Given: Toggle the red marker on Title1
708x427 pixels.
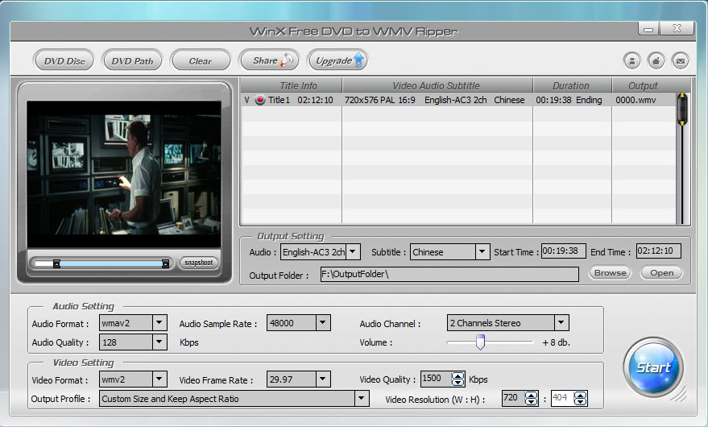Looking at the screenshot, I should (x=260, y=100).
